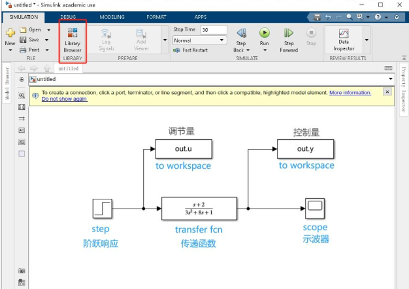Open the Library Browser
This screenshot has height=289, width=409.
tap(73, 39)
